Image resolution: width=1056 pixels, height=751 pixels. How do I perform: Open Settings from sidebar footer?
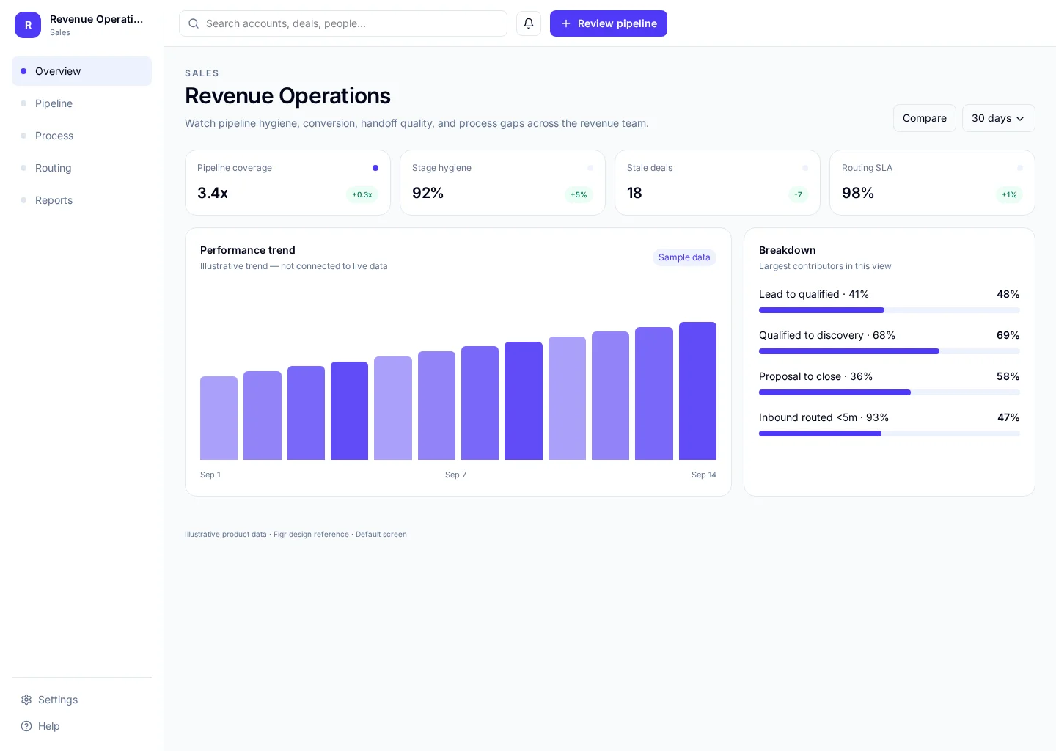coord(81,700)
